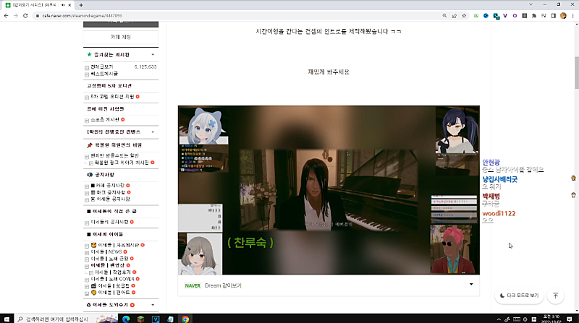
Task: Open Microsoft Edge from the taskbar
Action: (126, 319)
